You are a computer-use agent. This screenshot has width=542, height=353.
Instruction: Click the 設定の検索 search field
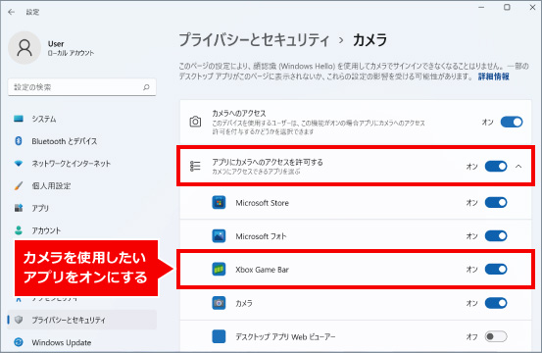[82, 87]
